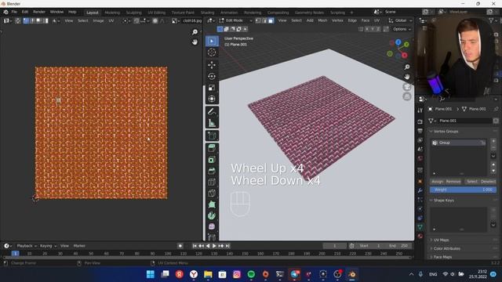Activate the Add Cube tool
The image size is (502, 282).
(212, 136)
